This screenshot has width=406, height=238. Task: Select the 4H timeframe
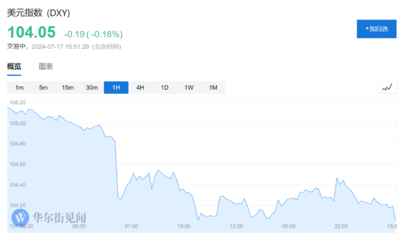click(140, 88)
